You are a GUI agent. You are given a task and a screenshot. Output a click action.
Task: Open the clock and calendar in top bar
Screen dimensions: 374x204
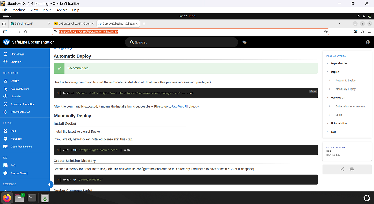tap(187, 16)
